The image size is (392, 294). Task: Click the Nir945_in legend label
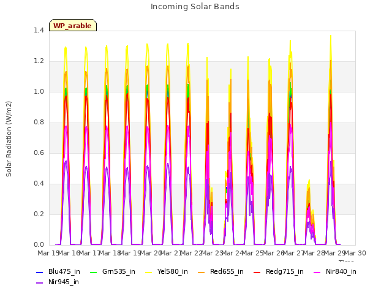coord(64,282)
